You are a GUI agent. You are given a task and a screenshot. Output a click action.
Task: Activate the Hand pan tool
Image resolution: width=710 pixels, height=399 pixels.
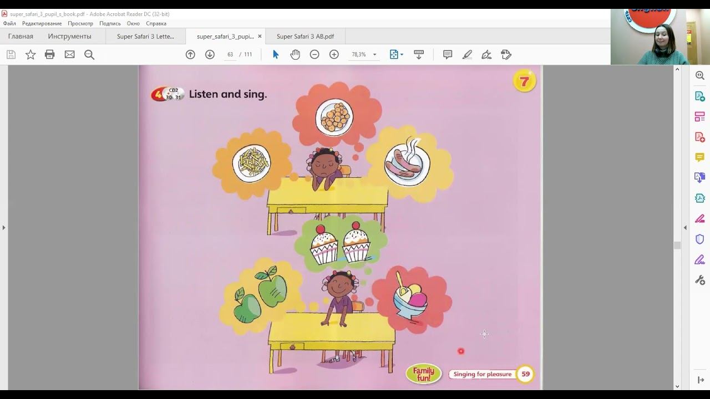295,54
